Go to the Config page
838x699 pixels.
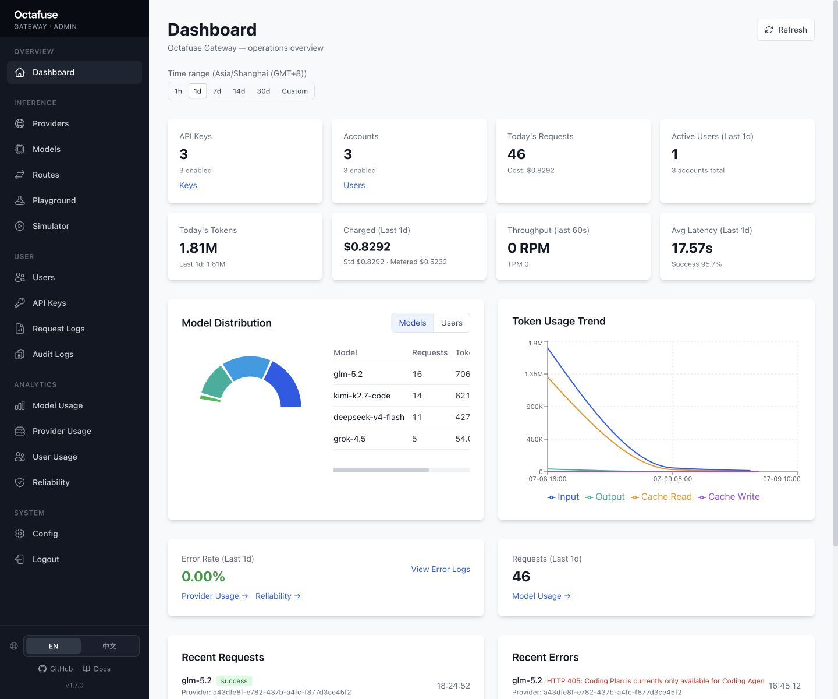[x=74, y=534]
